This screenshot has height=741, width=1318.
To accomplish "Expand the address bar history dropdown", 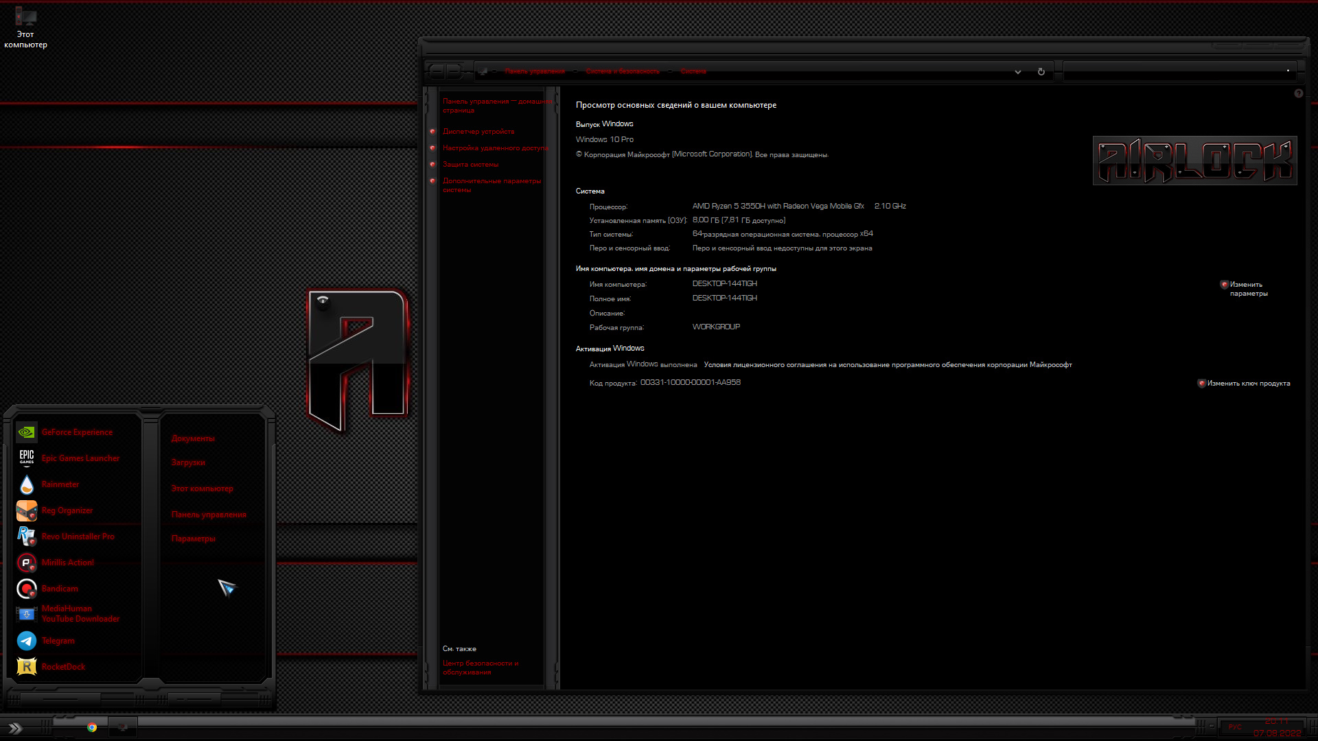I will coord(1018,71).
